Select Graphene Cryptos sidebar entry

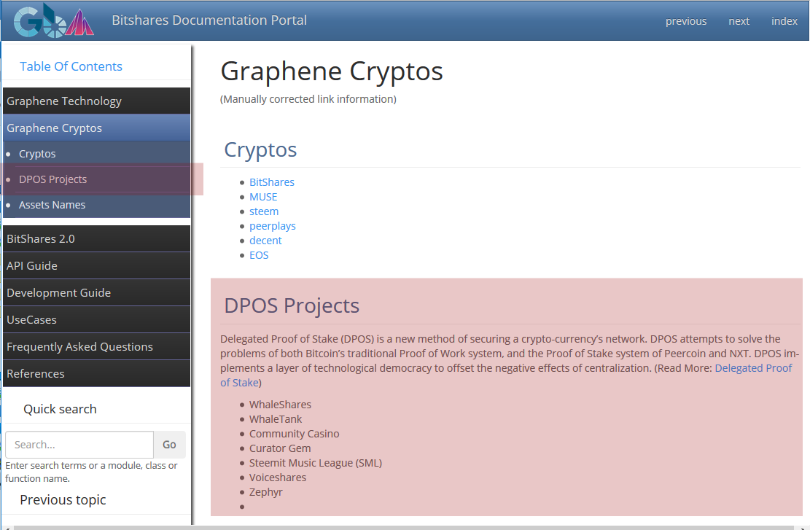(96, 128)
